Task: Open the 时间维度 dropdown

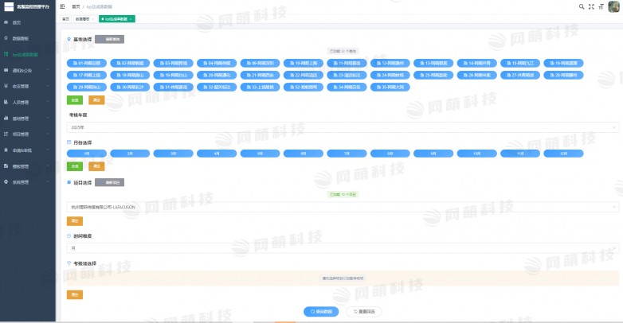Action: click(343, 248)
